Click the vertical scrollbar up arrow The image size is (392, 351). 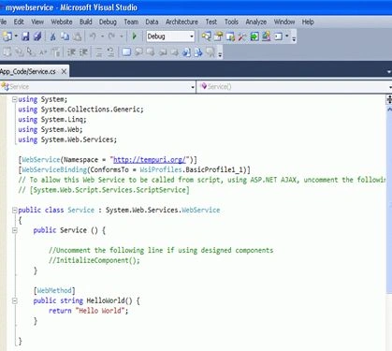[389, 110]
